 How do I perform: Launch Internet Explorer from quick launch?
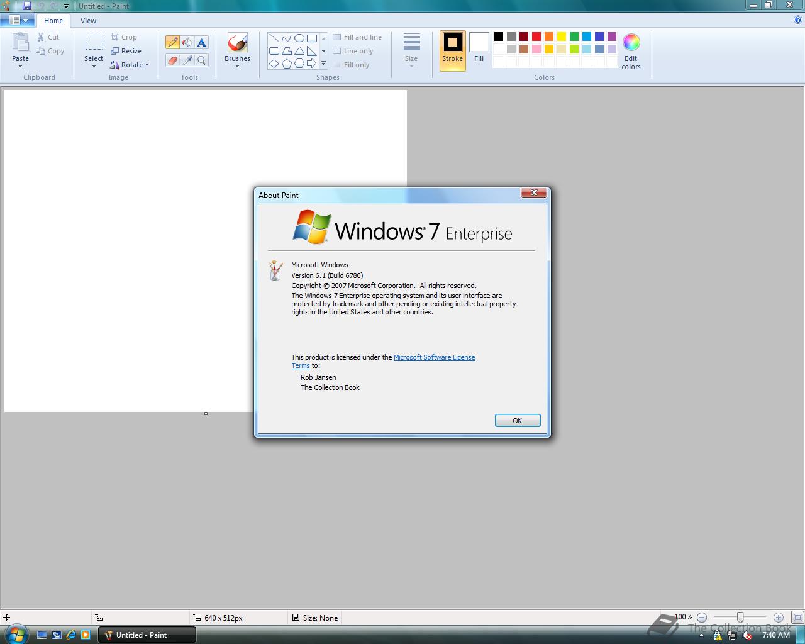pos(71,635)
